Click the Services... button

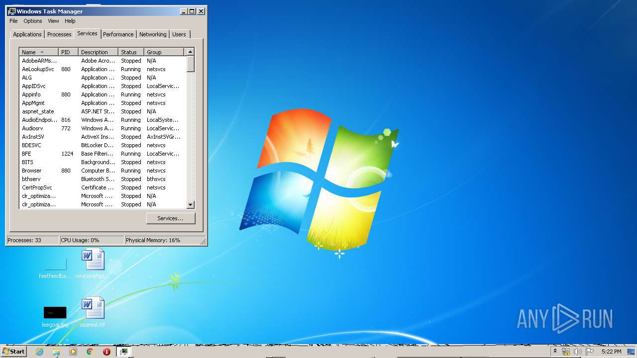tap(171, 218)
